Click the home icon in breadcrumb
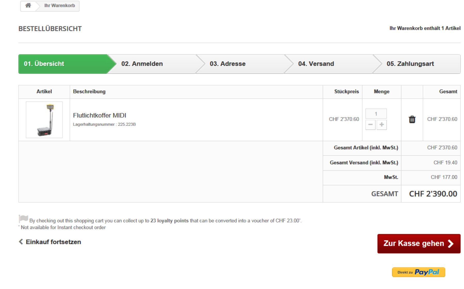 coord(28,5)
